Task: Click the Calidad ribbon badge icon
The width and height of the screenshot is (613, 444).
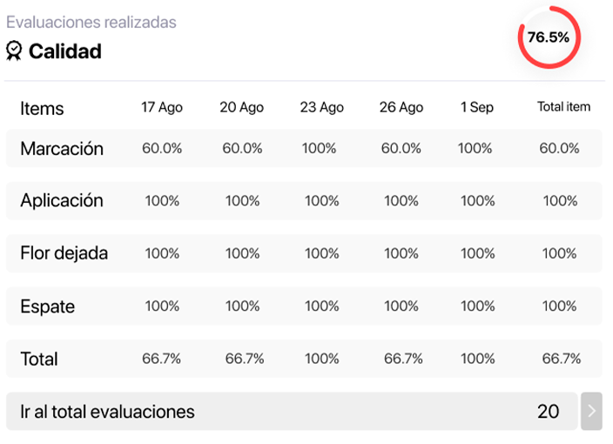Action: click(x=14, y=50)
